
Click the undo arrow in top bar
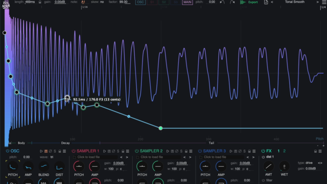coord(222,2)
